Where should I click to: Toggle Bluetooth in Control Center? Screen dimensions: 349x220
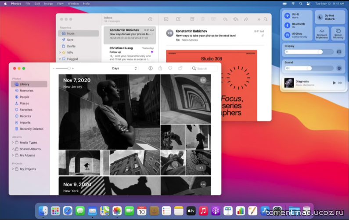(x=288, y=26)
